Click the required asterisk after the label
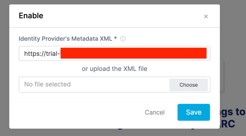The height and width of the screenshot is (136, 246). pos(116,38)
